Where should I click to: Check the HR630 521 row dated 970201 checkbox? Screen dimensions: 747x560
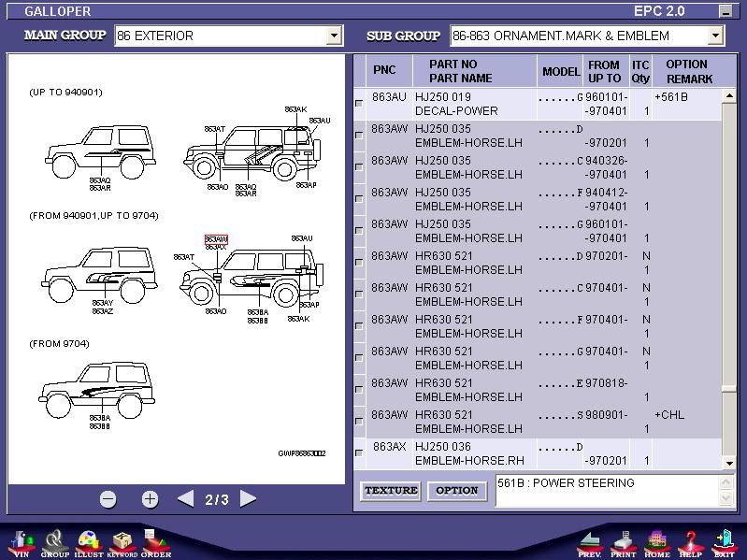click(359, 263)
